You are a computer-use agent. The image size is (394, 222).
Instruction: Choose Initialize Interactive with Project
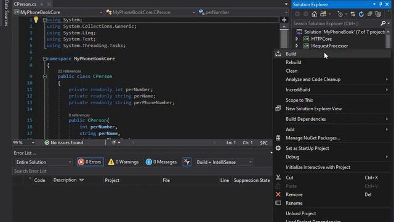coord(332,167)
